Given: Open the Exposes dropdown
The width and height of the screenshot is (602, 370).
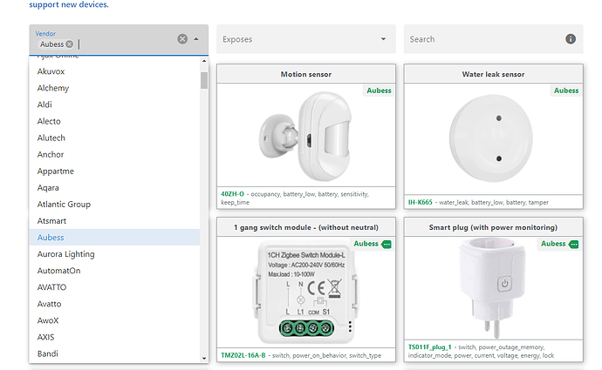Looking at the screenshot, I should (x=383, y=39).
